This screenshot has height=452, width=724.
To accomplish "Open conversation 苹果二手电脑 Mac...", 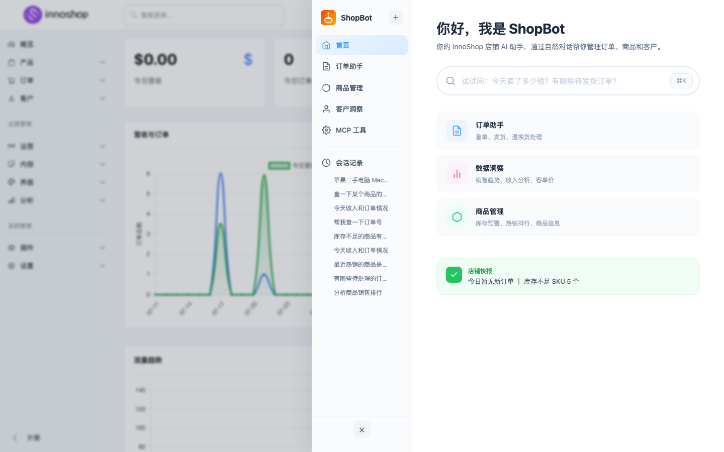I will 361,180.
